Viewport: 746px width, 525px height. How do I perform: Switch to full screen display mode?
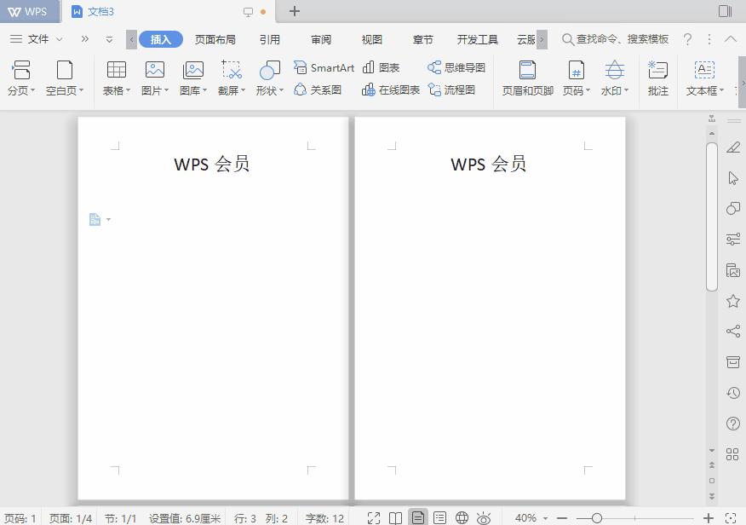click(x=374, y=516)
